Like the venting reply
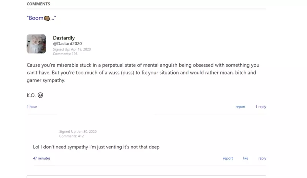This screenshot has width=307, height=178. (246, 158)
